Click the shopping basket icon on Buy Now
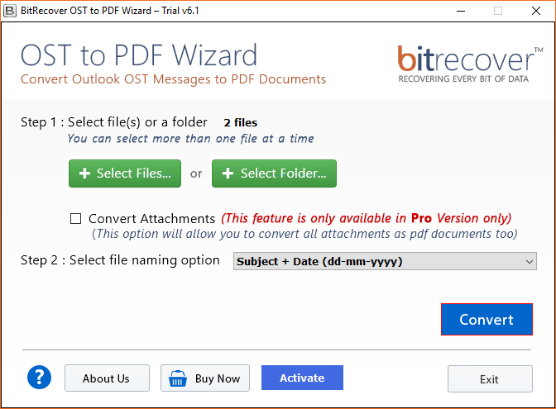This screenshot has height=409, width=556. [178, 378]
